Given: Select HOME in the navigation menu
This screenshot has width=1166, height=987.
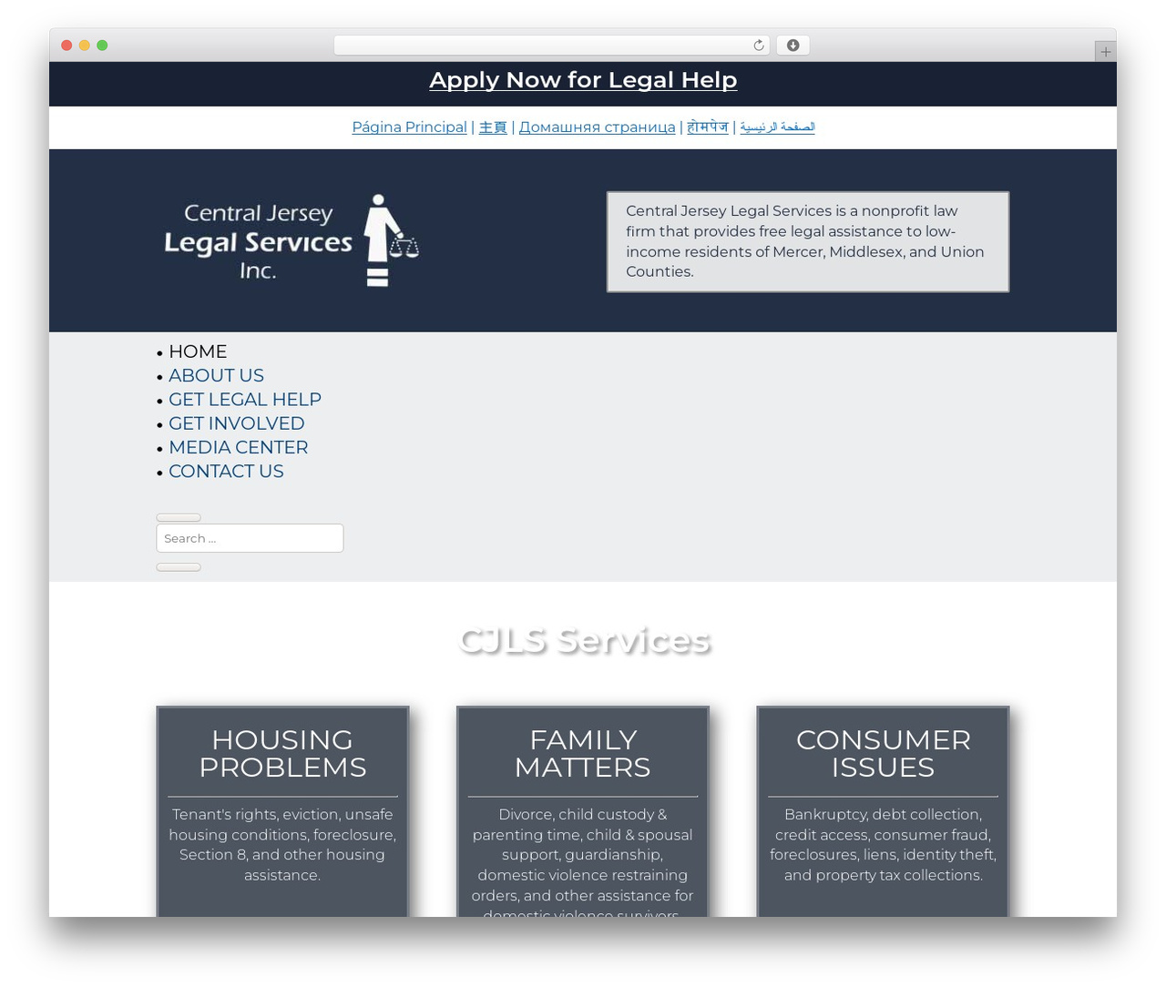Looking at the screenshot, I should click(x=198, y=351).
